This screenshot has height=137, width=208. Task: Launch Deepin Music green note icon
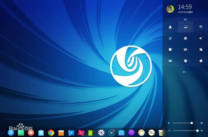pyautogui.click(x=91, y=133)
